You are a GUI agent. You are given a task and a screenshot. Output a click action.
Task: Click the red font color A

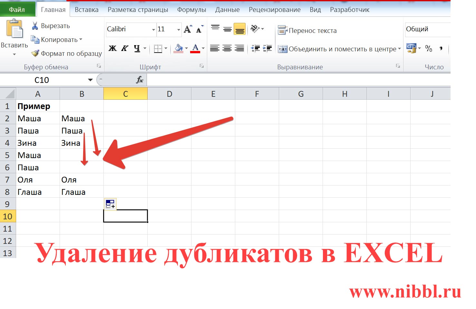[x=195, y=49]
